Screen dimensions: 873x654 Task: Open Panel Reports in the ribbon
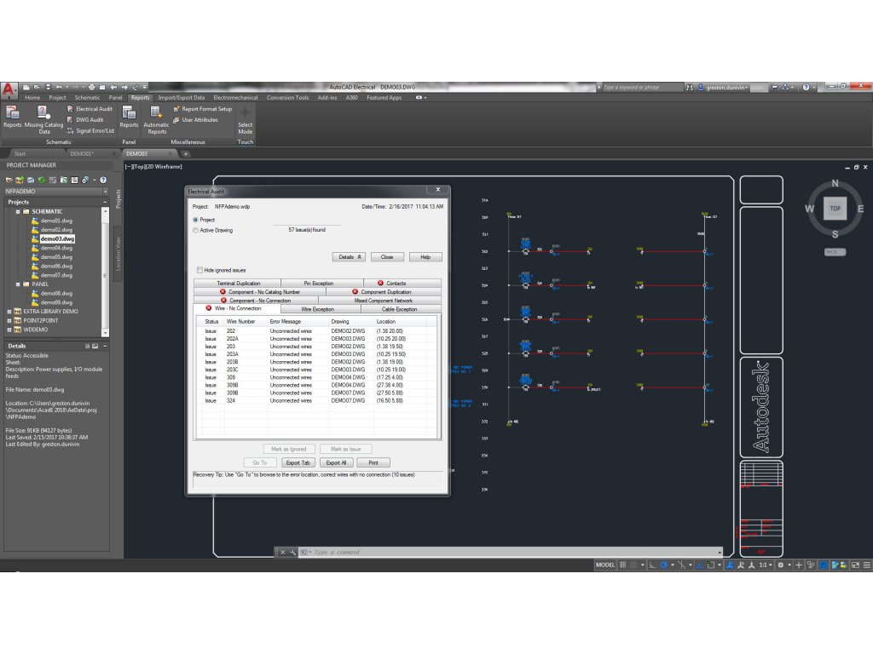coord(130,117)
